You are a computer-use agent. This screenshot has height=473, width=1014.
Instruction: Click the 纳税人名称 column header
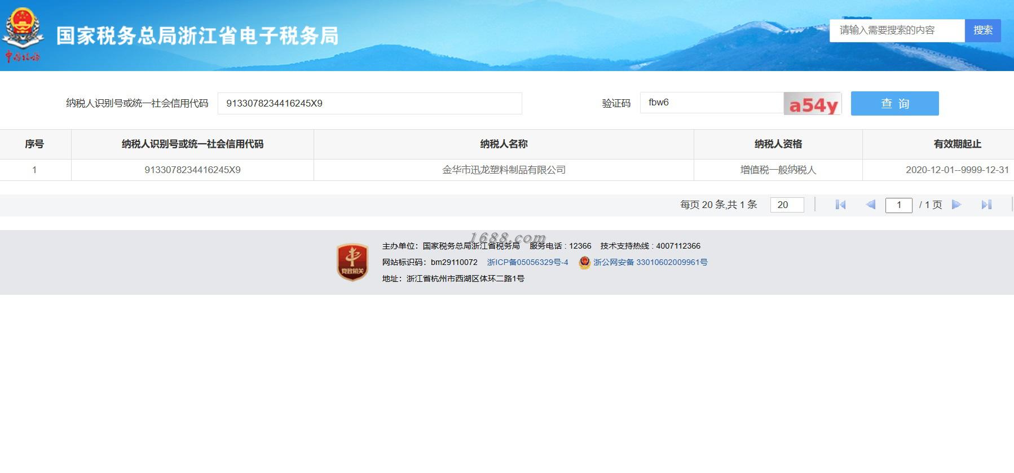[504, 144]
